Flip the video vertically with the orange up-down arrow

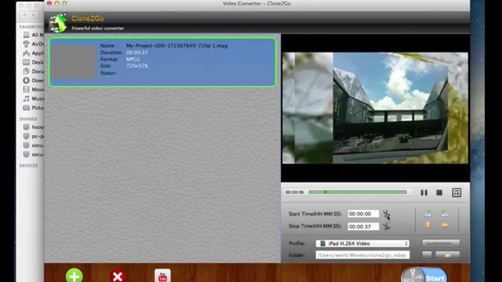tap(428, 225)
